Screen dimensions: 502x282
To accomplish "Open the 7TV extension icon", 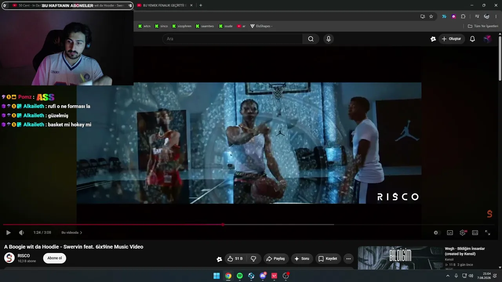I will click(444, 16).
